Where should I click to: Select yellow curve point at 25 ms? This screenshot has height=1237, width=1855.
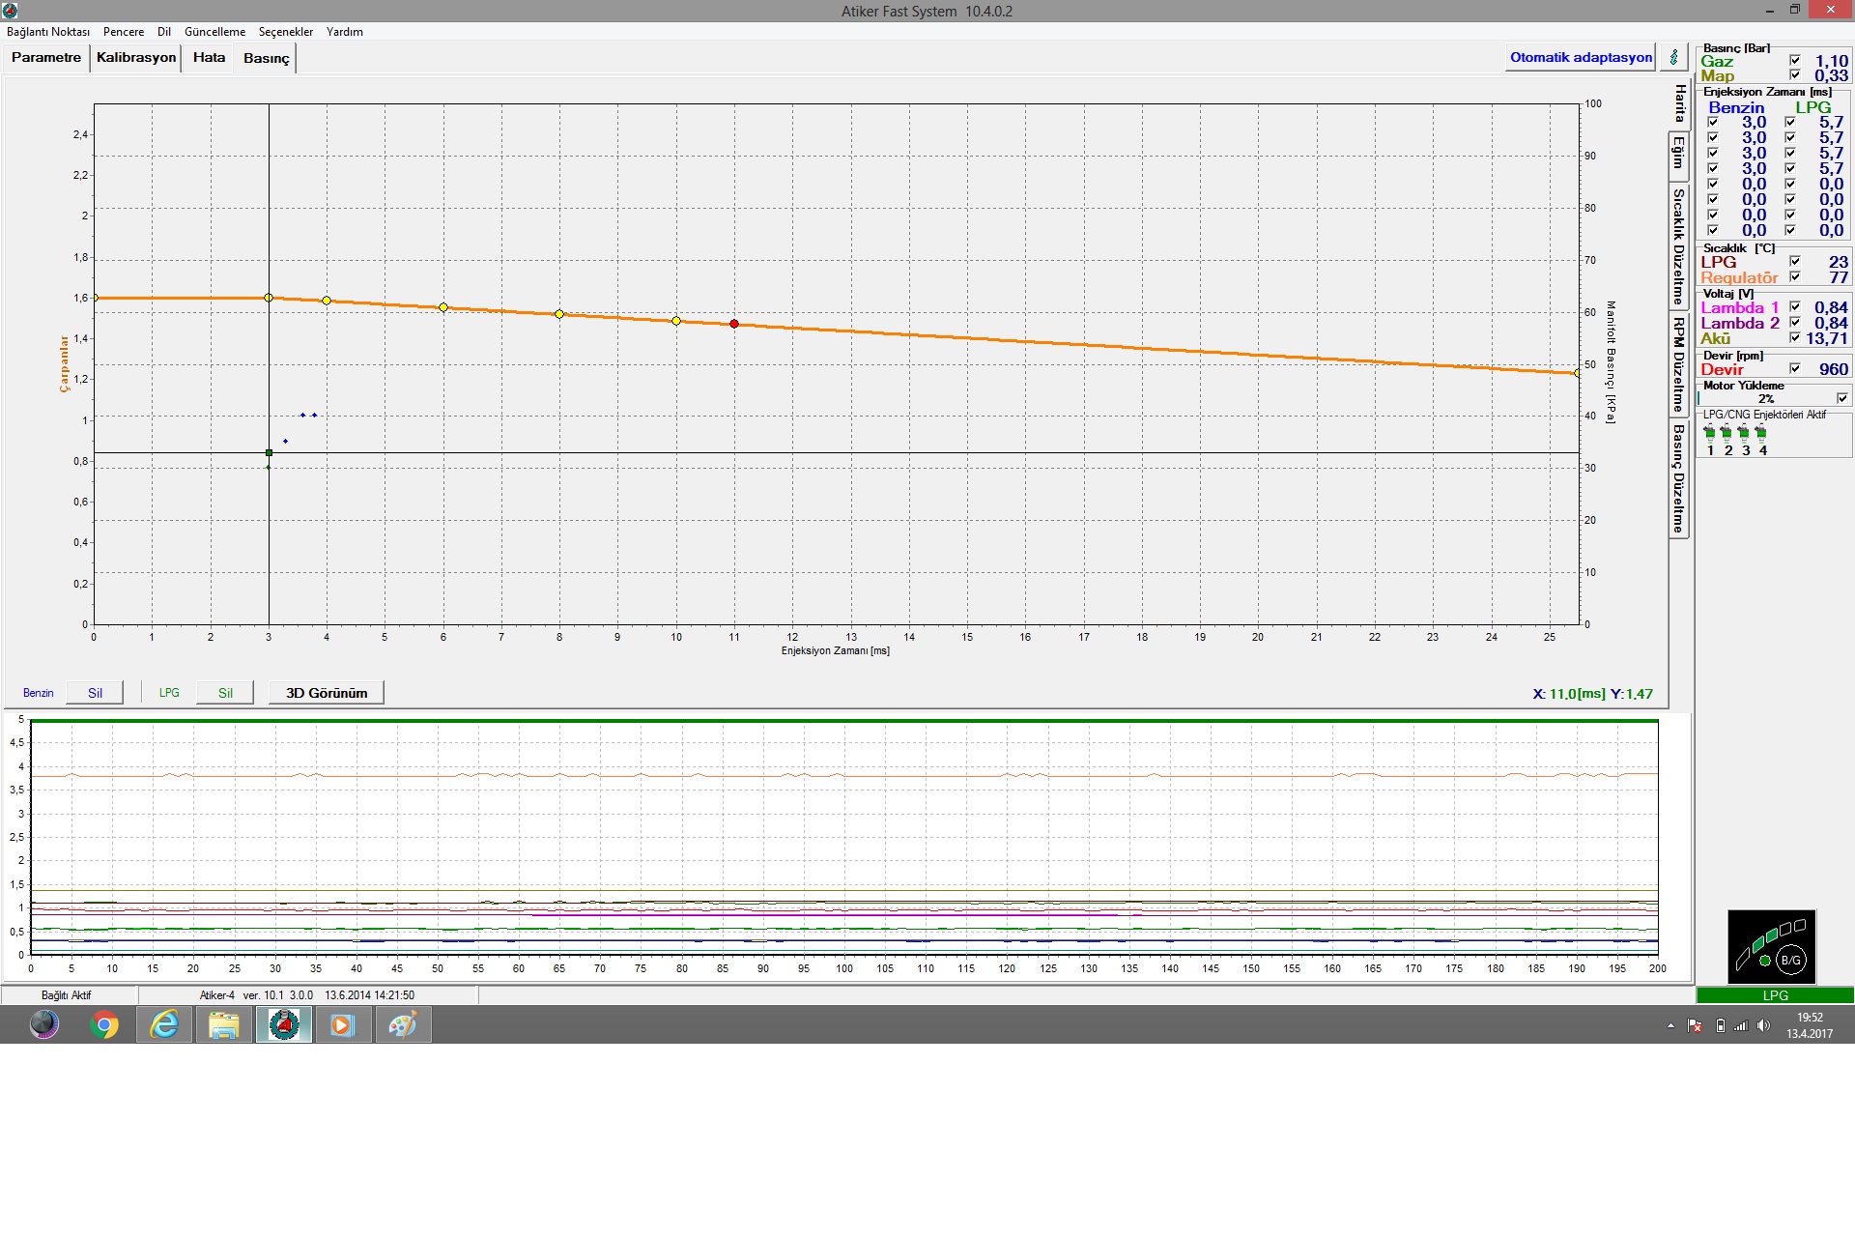tap(1578, 373)
